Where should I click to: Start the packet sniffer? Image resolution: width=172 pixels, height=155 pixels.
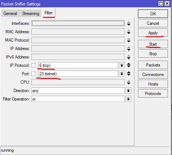(x=153, y=44)
